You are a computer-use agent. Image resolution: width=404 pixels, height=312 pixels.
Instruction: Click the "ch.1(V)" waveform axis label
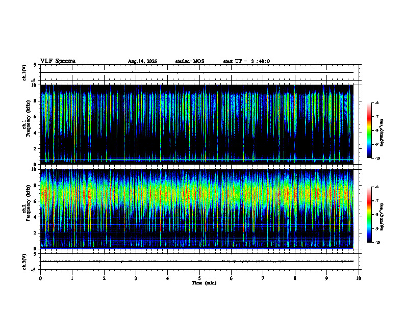coord(24,72)
